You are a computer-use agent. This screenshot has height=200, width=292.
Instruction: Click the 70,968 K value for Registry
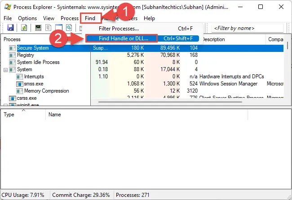click(170, 55)
